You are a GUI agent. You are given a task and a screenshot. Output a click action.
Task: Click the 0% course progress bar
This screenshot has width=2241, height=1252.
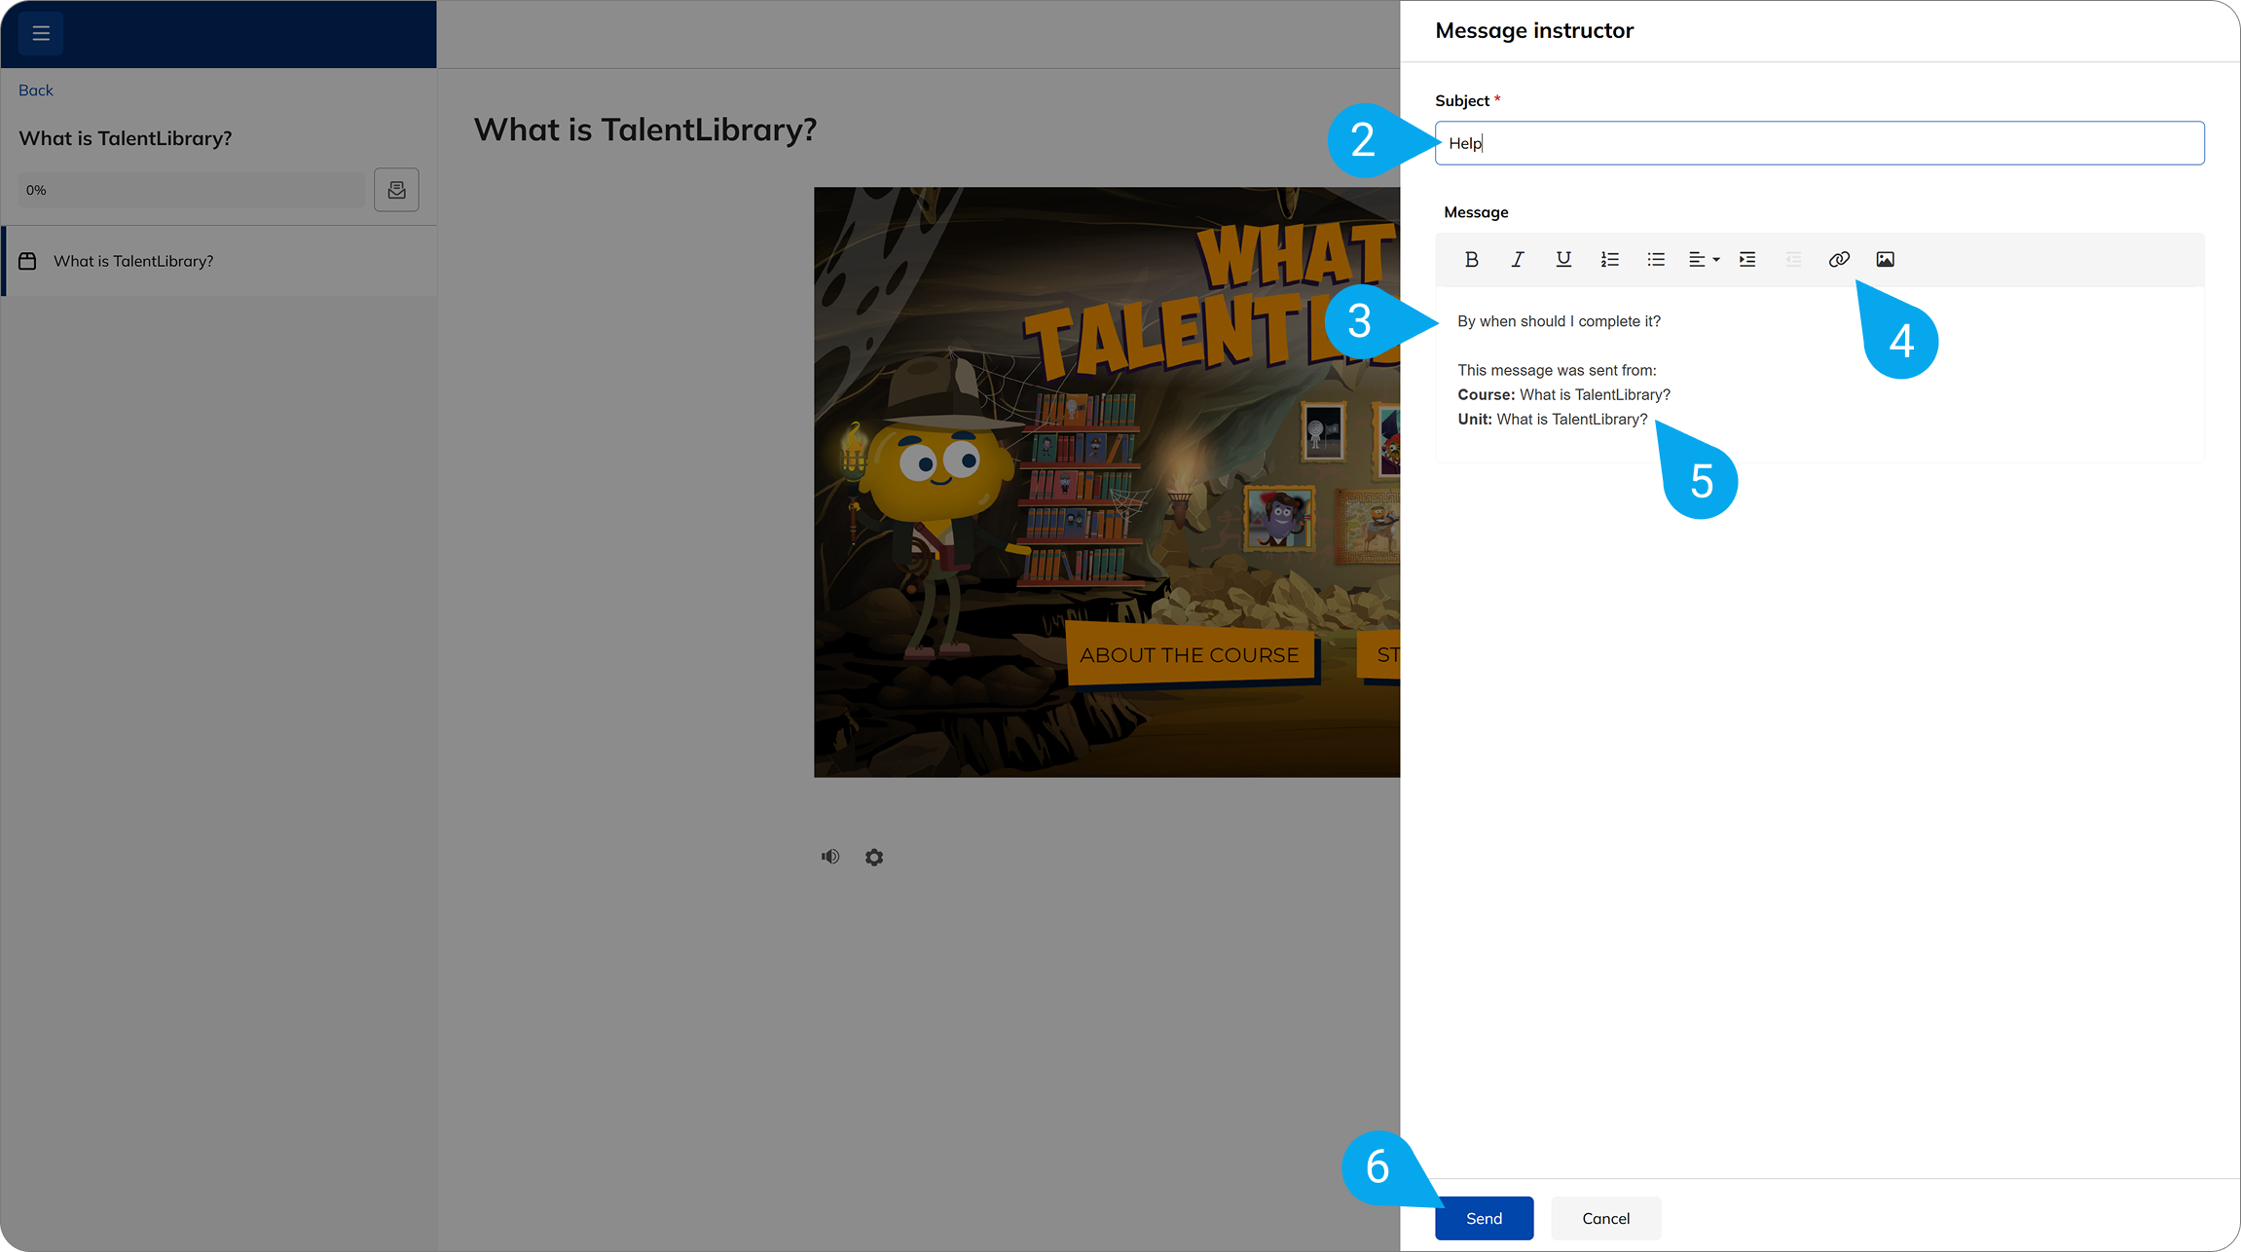click(191, 189)
